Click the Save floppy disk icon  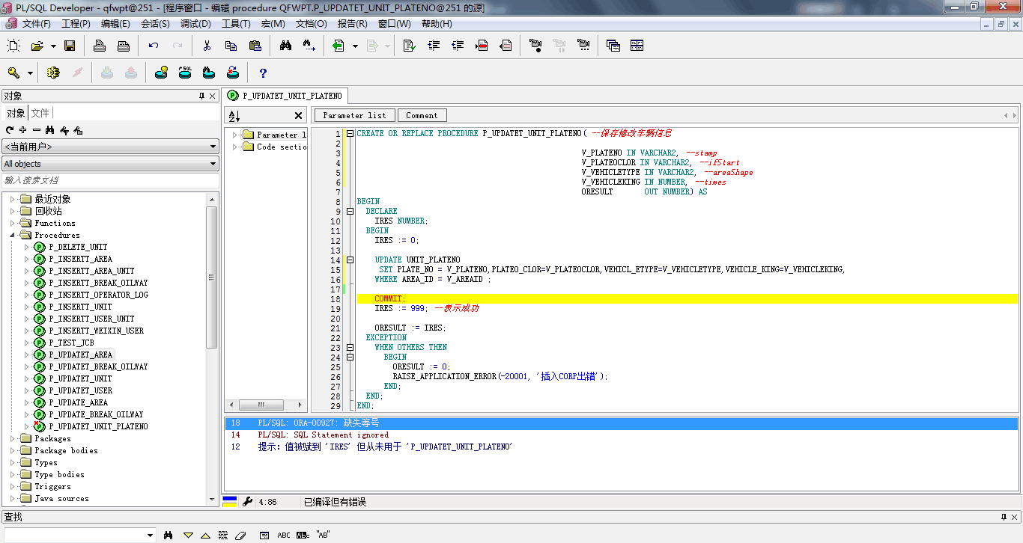(70, 46)
